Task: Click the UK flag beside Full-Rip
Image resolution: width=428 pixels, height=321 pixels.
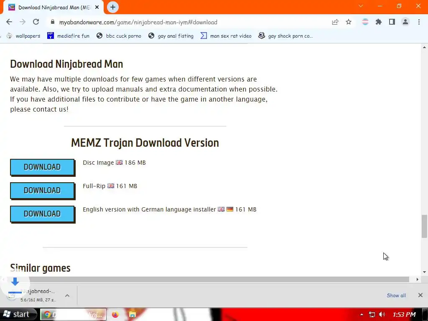Action: pyautogui.click(x=110, y=186)
